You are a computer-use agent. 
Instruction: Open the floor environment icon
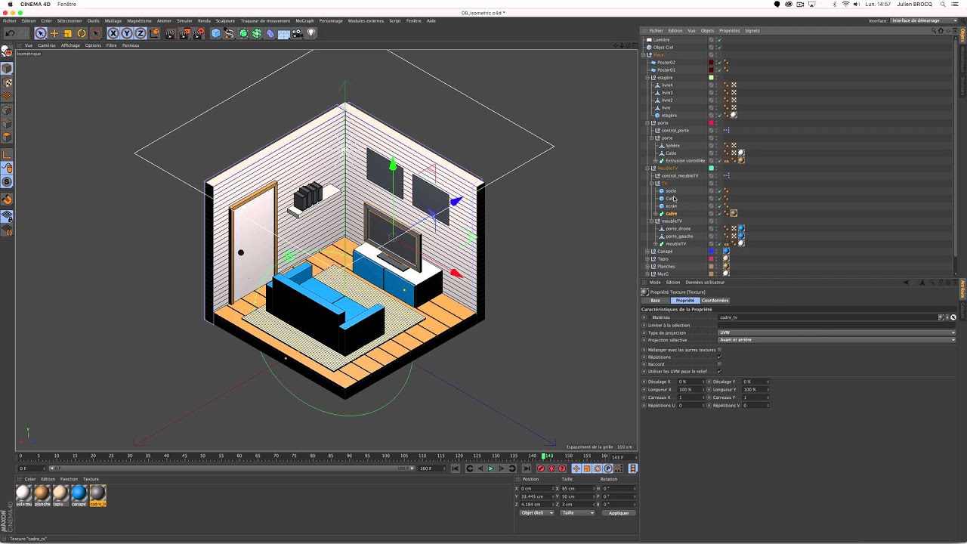coord(284,33)
